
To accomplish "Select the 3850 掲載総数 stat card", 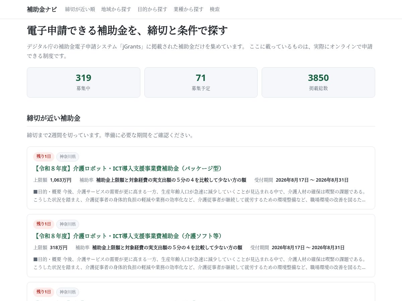I will click(x=318, y=82).
